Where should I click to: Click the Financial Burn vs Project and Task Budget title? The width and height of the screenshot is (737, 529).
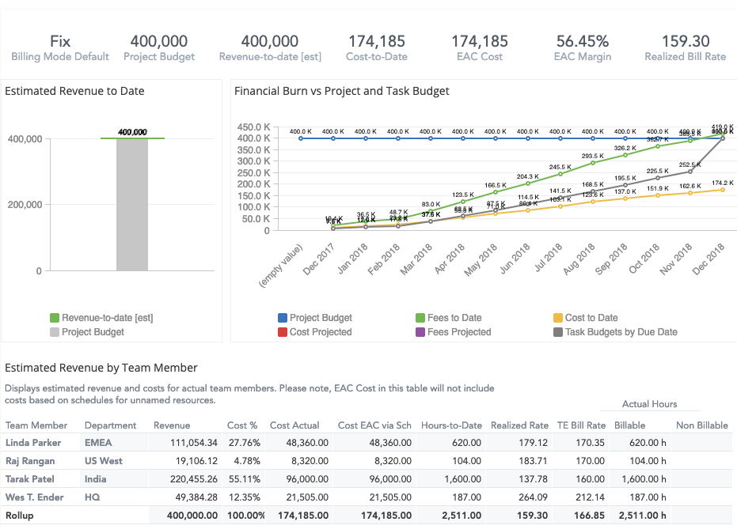[x=342, y=91]
